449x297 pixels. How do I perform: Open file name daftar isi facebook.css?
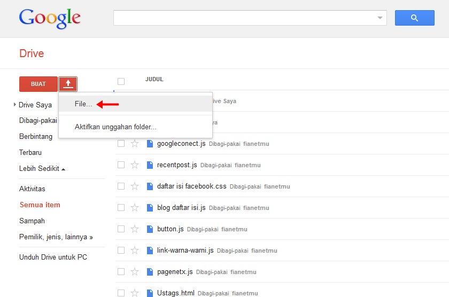191,186
